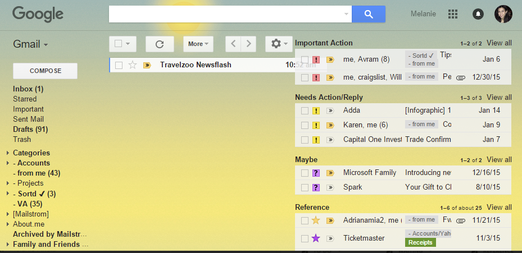
Task: Open Inbox (1) folder
Action: point(28,89)
